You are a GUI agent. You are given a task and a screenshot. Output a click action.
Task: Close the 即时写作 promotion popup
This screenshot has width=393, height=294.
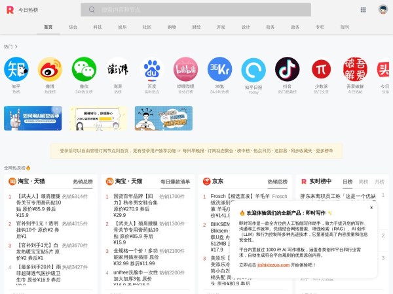(371, 208)
